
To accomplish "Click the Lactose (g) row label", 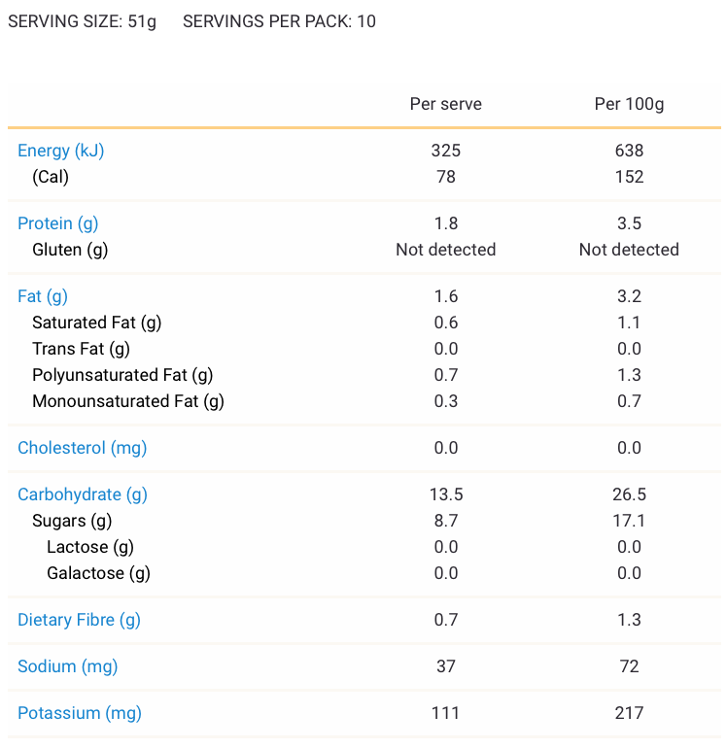I will pos(89,547).
